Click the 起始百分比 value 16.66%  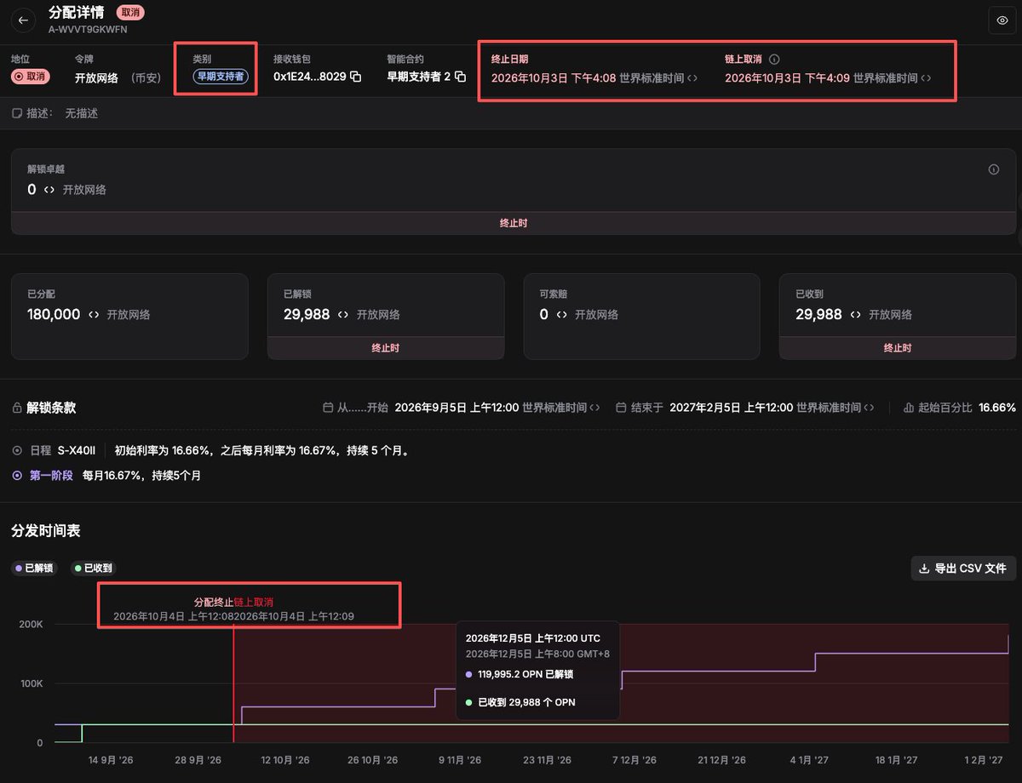[x=997, y=408]
